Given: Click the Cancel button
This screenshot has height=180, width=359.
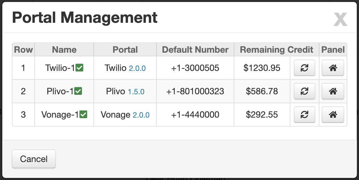Looking at the screenshot, I should (34, 159).
